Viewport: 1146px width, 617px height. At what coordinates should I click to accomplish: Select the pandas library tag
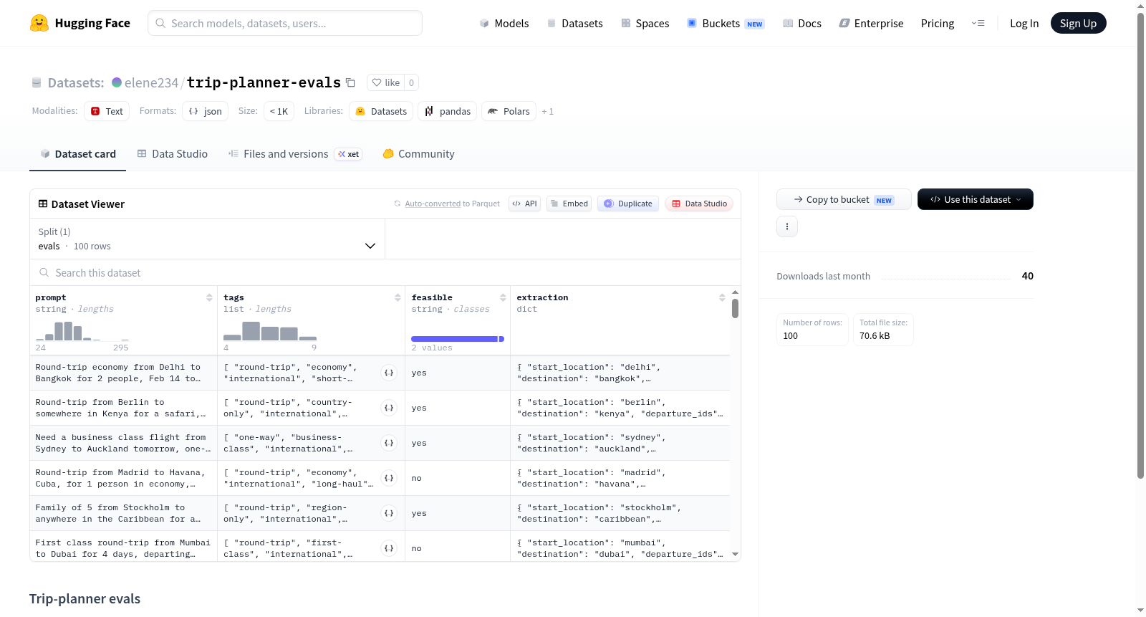tap(447, 111)
